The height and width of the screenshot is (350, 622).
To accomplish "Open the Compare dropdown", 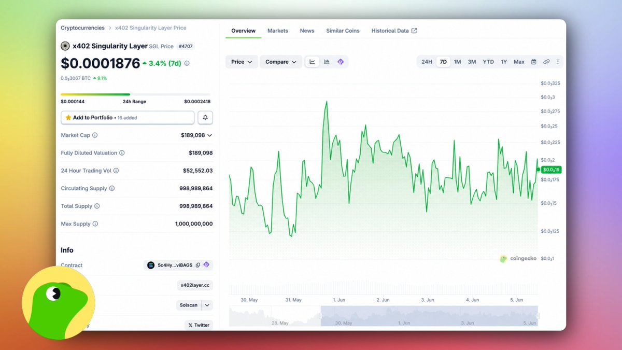I will (x=281, y=62).
